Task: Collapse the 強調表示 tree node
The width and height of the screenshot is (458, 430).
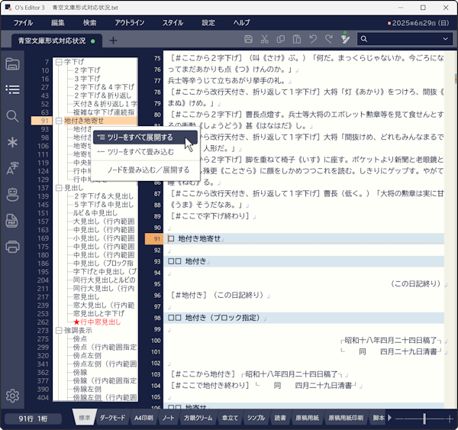Action: pyautogui.click(x=59, y=331)
